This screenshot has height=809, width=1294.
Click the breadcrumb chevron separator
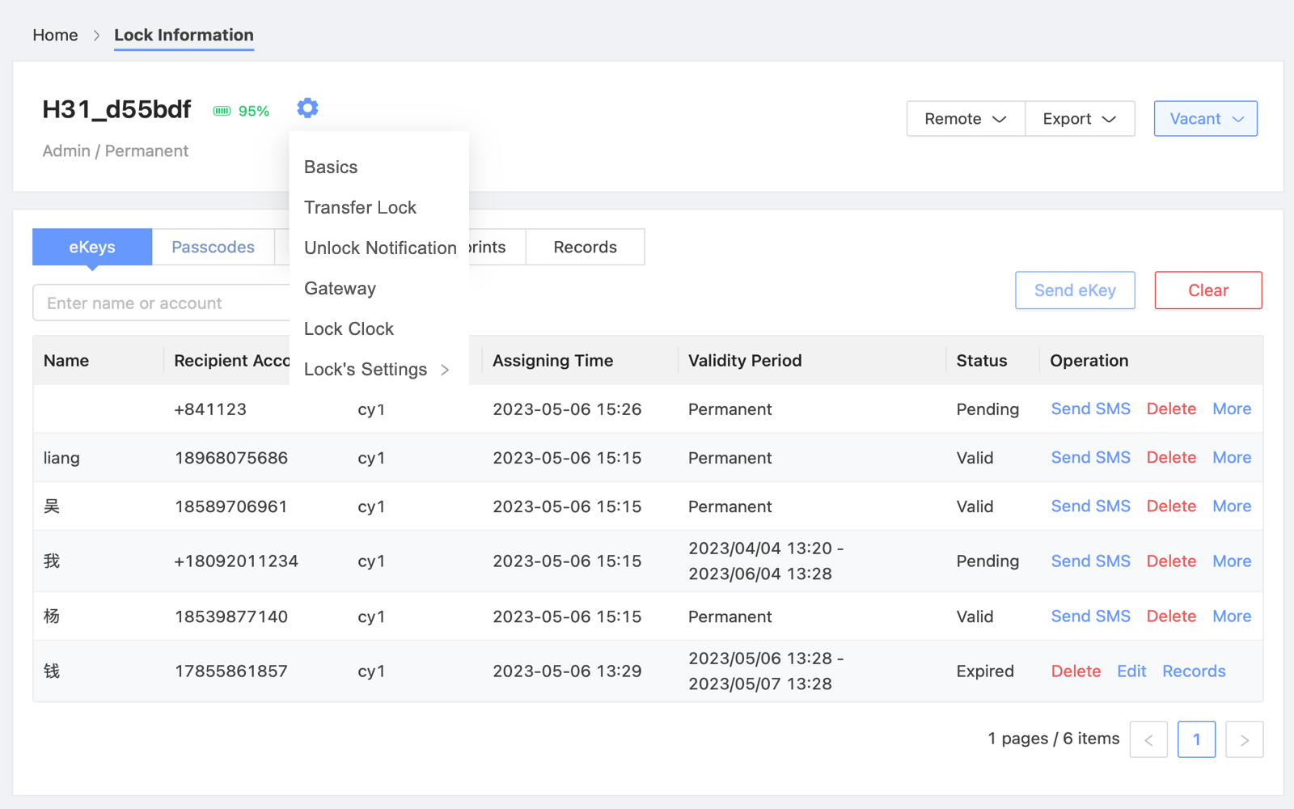tap(96, 36)
